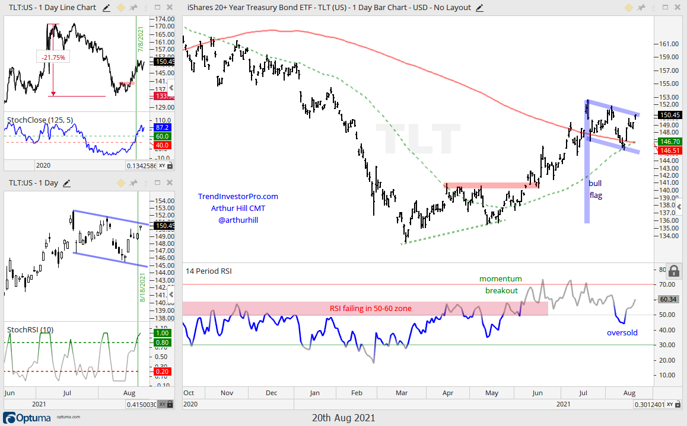Pin the TLT:US - 1 Day candlestick panel
Screen dimensions: 687x426
[133, 183]
